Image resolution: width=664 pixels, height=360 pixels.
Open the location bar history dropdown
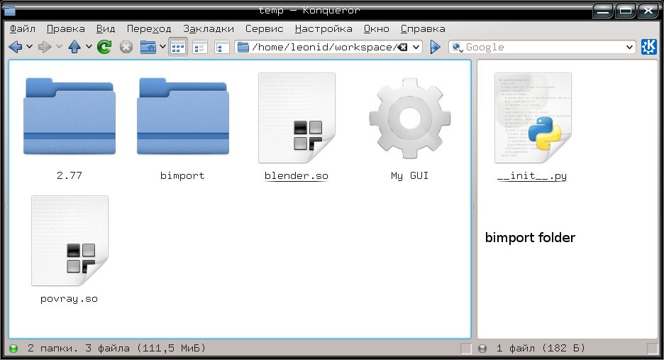tap(416, 47)
